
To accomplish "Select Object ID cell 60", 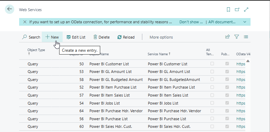I will [81, 126].
